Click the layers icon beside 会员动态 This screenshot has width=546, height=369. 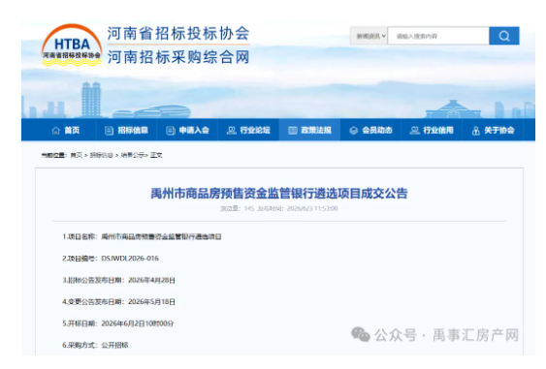(353, 131)
